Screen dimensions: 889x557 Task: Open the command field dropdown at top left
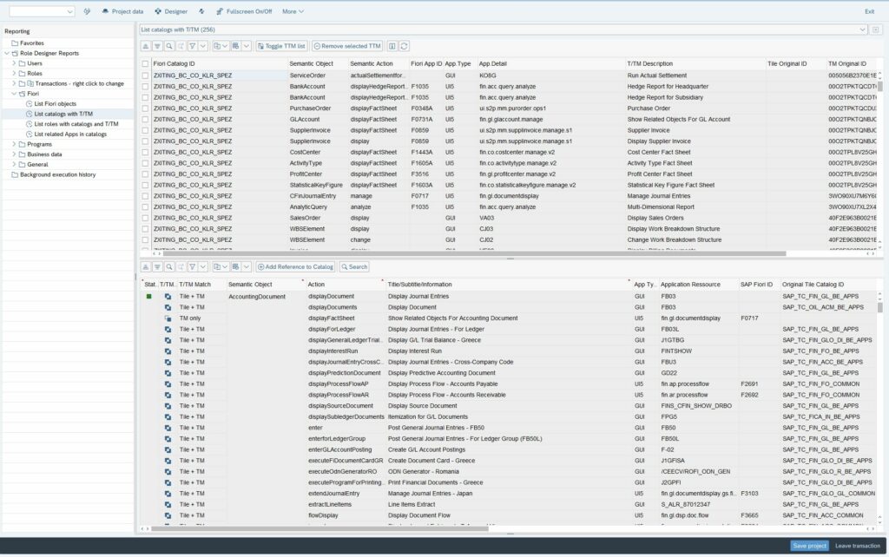pyautogui.click(x=69, y=11)
